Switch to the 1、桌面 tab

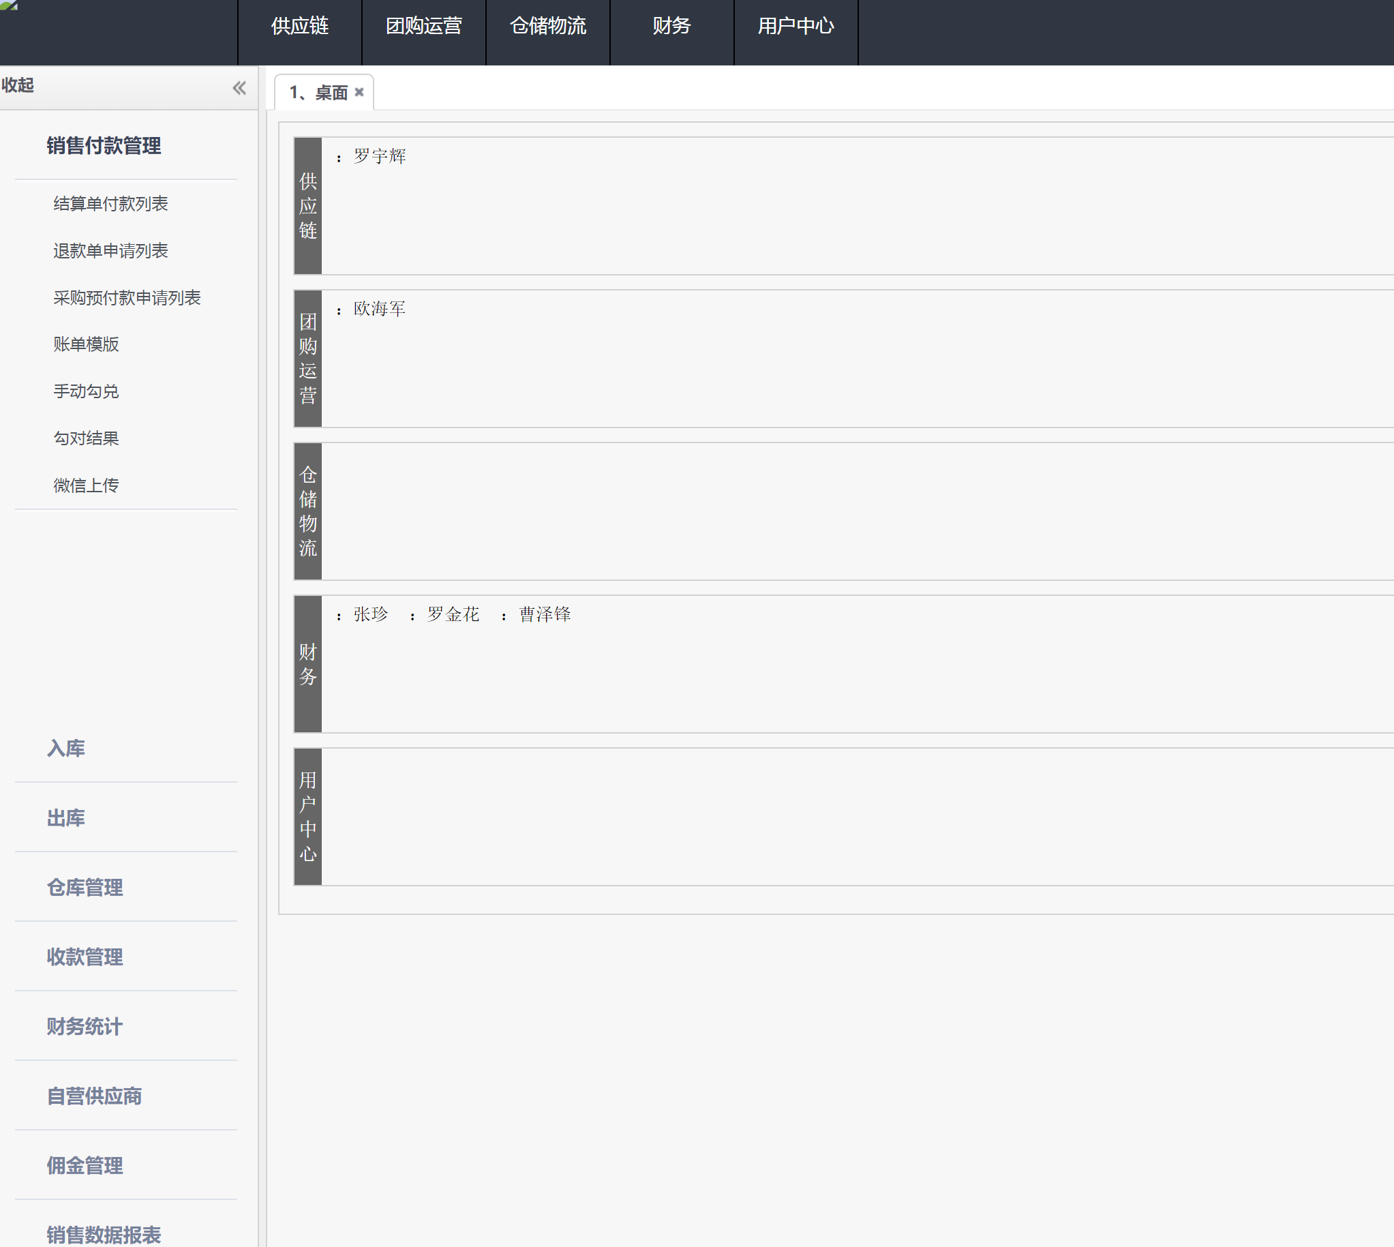[318, 93]
